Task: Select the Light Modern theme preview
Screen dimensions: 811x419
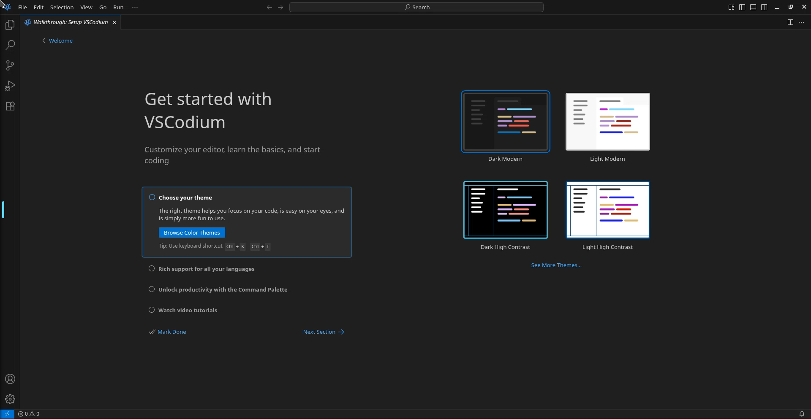Action: click(x=607, y=122)
